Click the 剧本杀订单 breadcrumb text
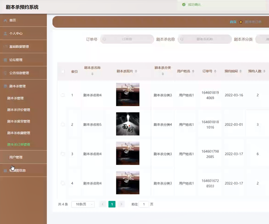269x224 pixels. click(253, 22)
